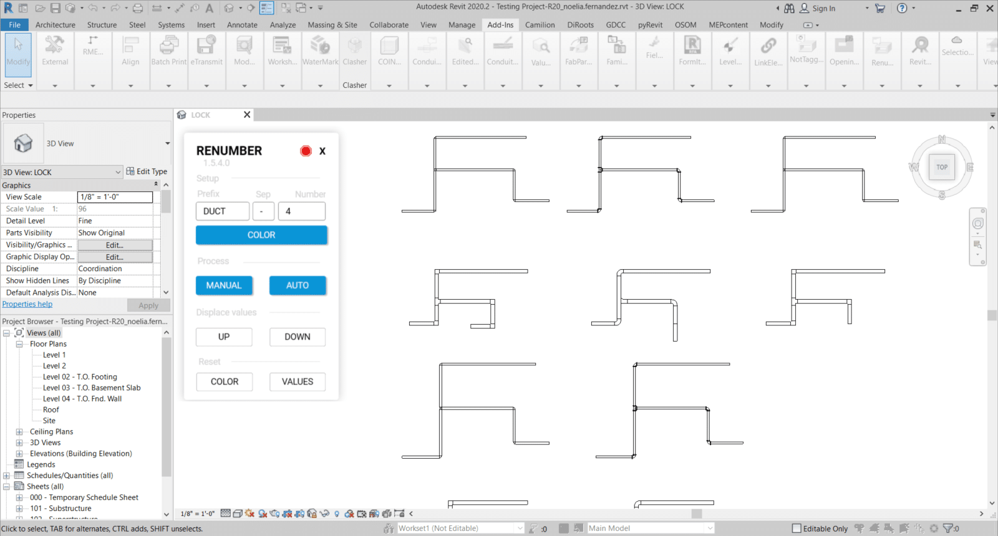Open the 3D View: LOCK instance dropdown
This screenshot has height=536, width=998.
tap(118, 172)
